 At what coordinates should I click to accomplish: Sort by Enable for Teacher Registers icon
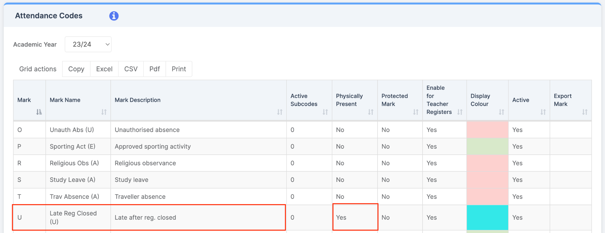click(460, 112)
